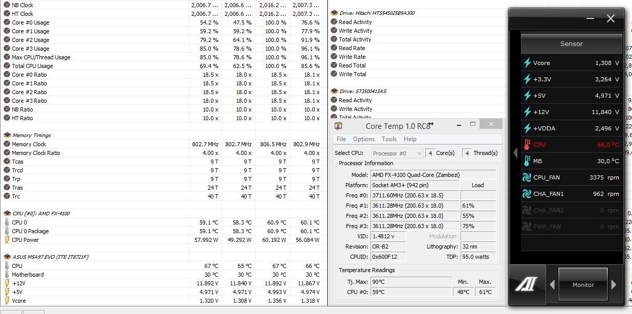Open the File menu in Core Temp
The image size is (632, 314).
[x=341, y=139]
